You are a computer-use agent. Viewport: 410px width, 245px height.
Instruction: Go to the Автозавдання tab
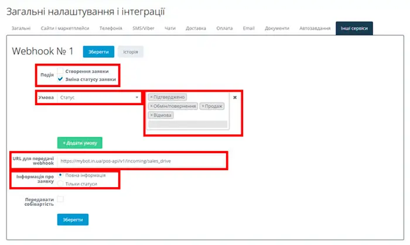click(315, 28)
